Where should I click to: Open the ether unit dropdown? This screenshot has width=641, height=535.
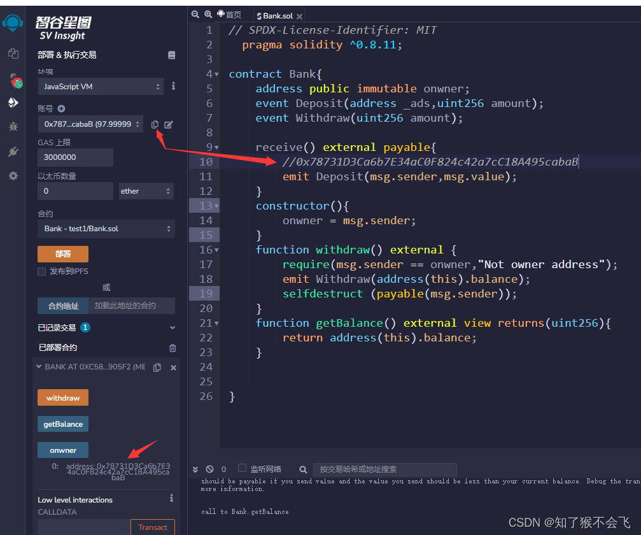(146, 191)
